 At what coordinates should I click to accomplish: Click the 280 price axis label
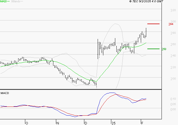pos(173,33)
